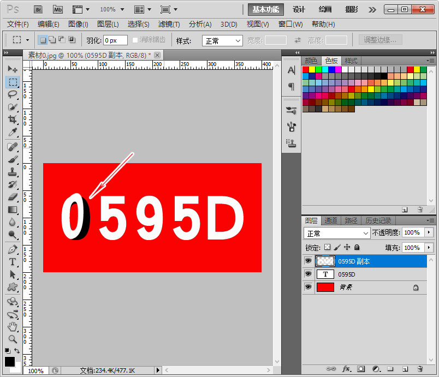The image size is (439, 377).
Task: Select the Eraser tool
Action: click(13, 197)
